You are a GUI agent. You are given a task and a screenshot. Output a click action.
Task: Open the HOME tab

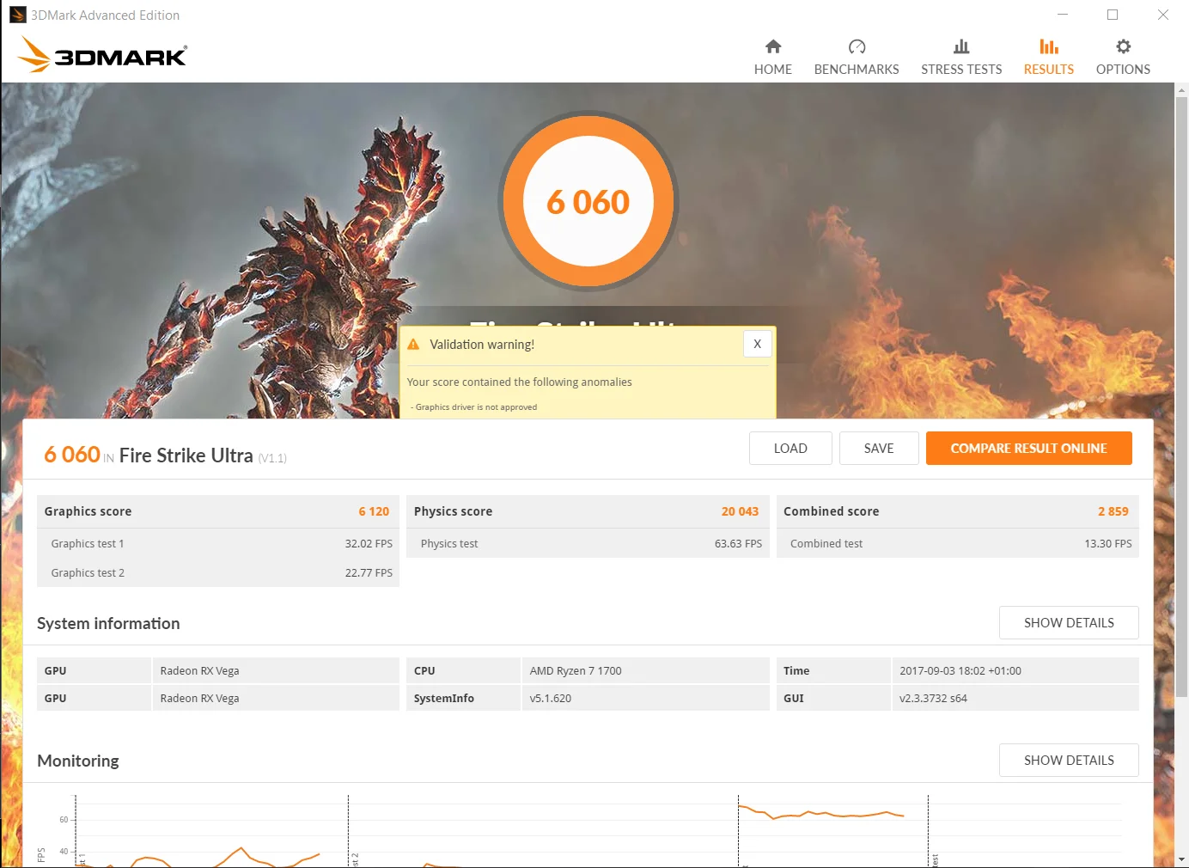tap(772, 58)
